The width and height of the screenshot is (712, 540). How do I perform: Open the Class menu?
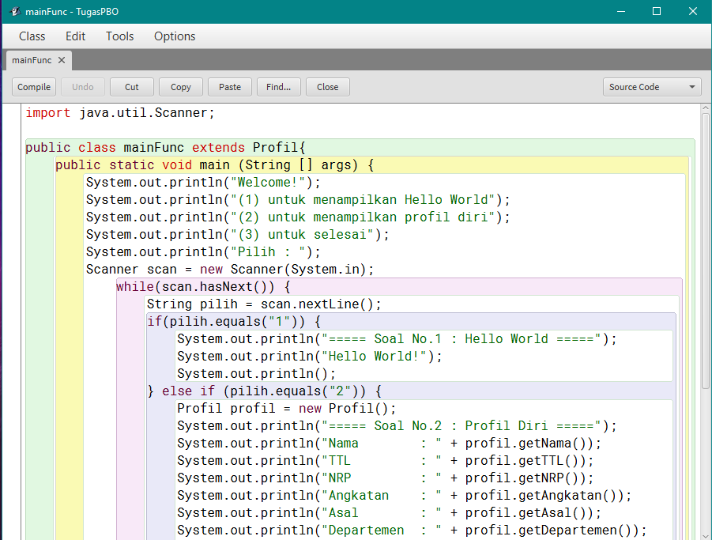point(32,36)
